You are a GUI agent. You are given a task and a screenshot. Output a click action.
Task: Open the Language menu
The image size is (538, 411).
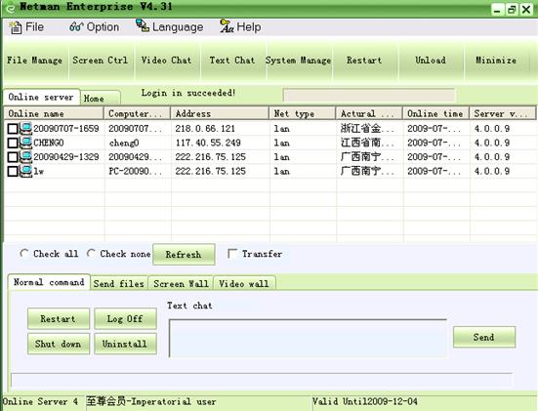point(170,27)
